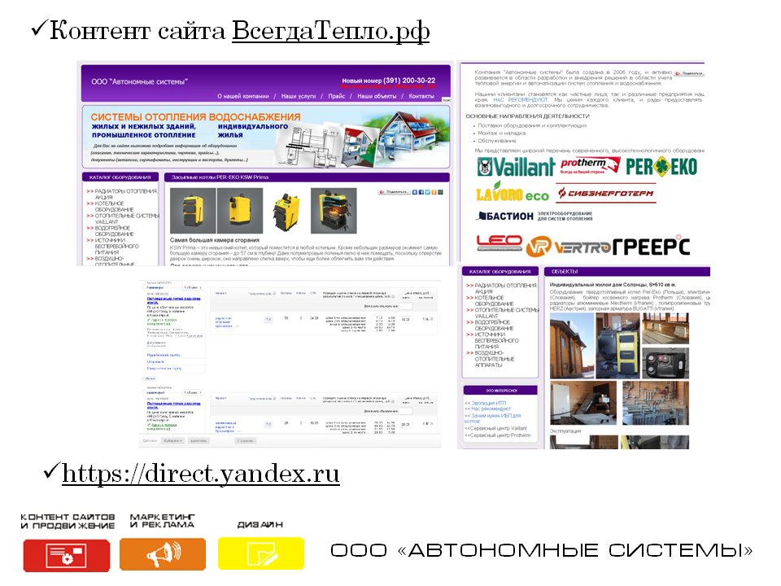
Task: Open the Наши услуги menu item
Action: click(x=299, y=96)
